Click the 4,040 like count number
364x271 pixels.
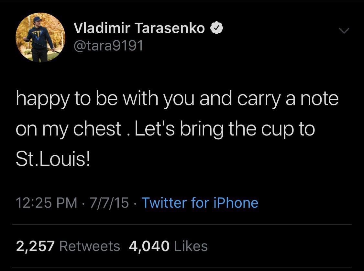tap(149, 246)
